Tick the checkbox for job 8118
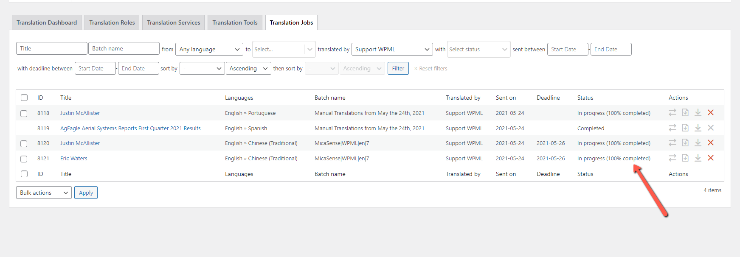Viewport: 740px width, 257px height. [x=24, y=113]
